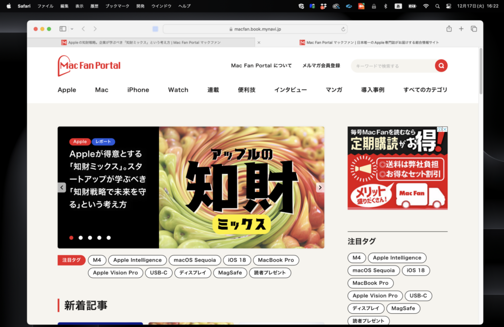Open the ブックマーク menu
Screen dimensions: 504x327
(117, 6)
